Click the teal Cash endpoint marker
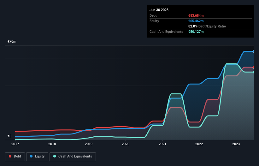Screen dimensions: 259x166 [x=254, y=72]
